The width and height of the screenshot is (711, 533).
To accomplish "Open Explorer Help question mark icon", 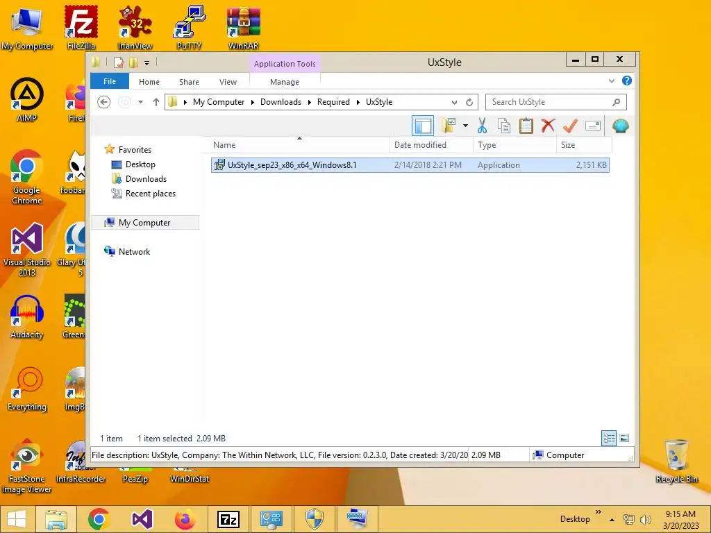I will pyautogui.click(x=627, y=81).
